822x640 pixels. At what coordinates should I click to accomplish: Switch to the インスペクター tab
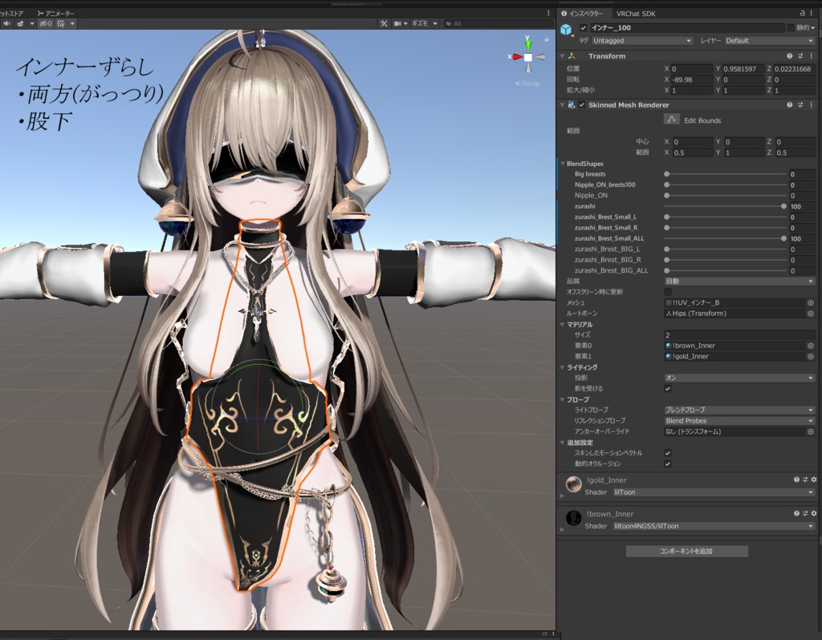click(x=582, y=14)
